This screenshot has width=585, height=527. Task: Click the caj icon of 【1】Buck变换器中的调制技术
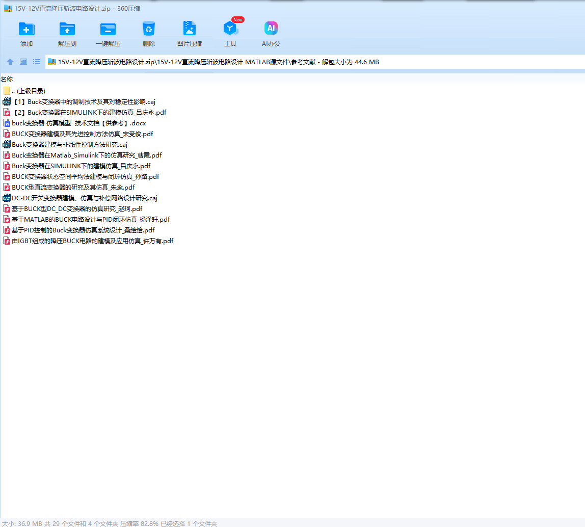coord(7,101)
